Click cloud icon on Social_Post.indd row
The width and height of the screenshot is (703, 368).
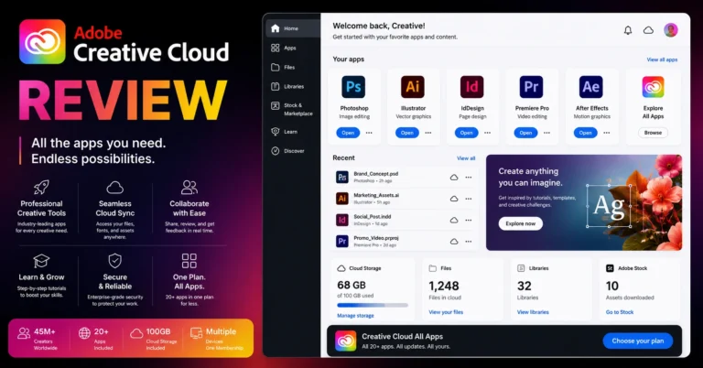[x=454, y=220]
